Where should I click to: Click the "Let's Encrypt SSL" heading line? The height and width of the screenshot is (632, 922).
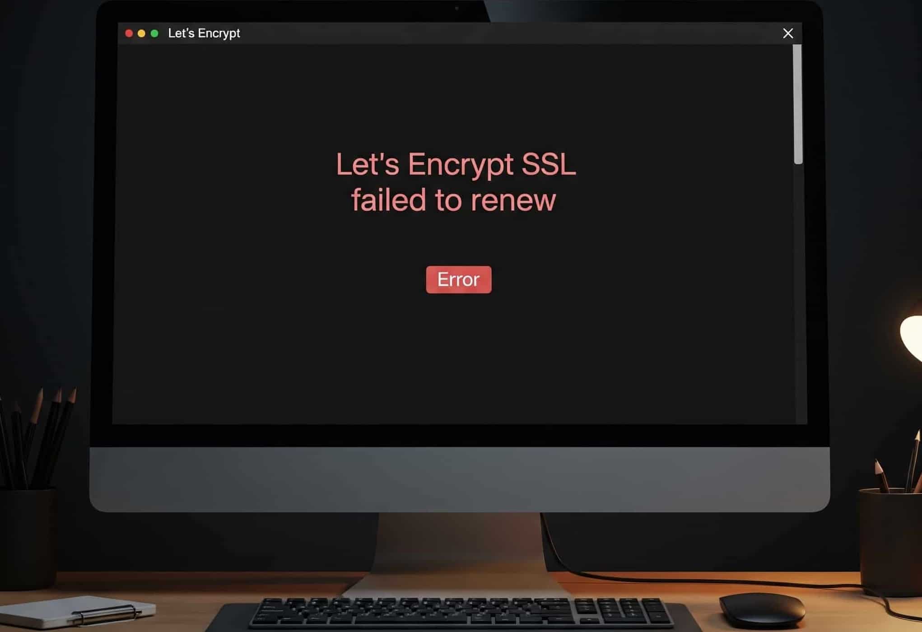[456, 165]
